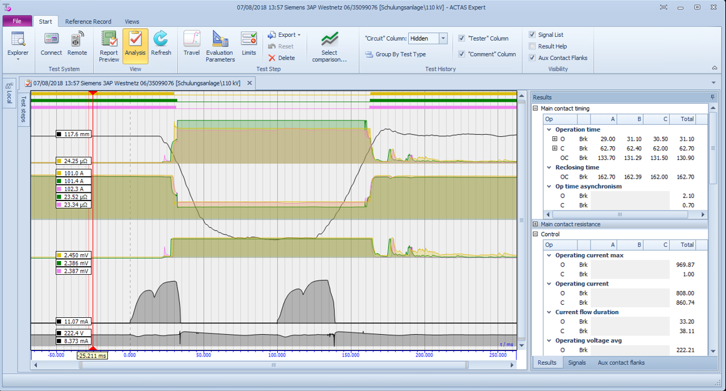
Task: Click the 222.4 V signal label
Action: click(x=74, y=333)
